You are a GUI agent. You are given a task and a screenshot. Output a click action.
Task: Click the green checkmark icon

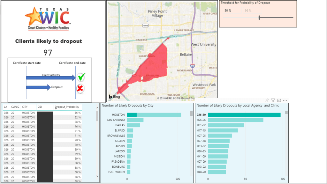81,77
